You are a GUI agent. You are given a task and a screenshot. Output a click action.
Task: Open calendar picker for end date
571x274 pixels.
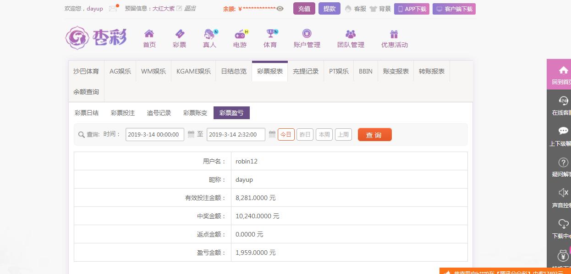(x=272, y=134)
